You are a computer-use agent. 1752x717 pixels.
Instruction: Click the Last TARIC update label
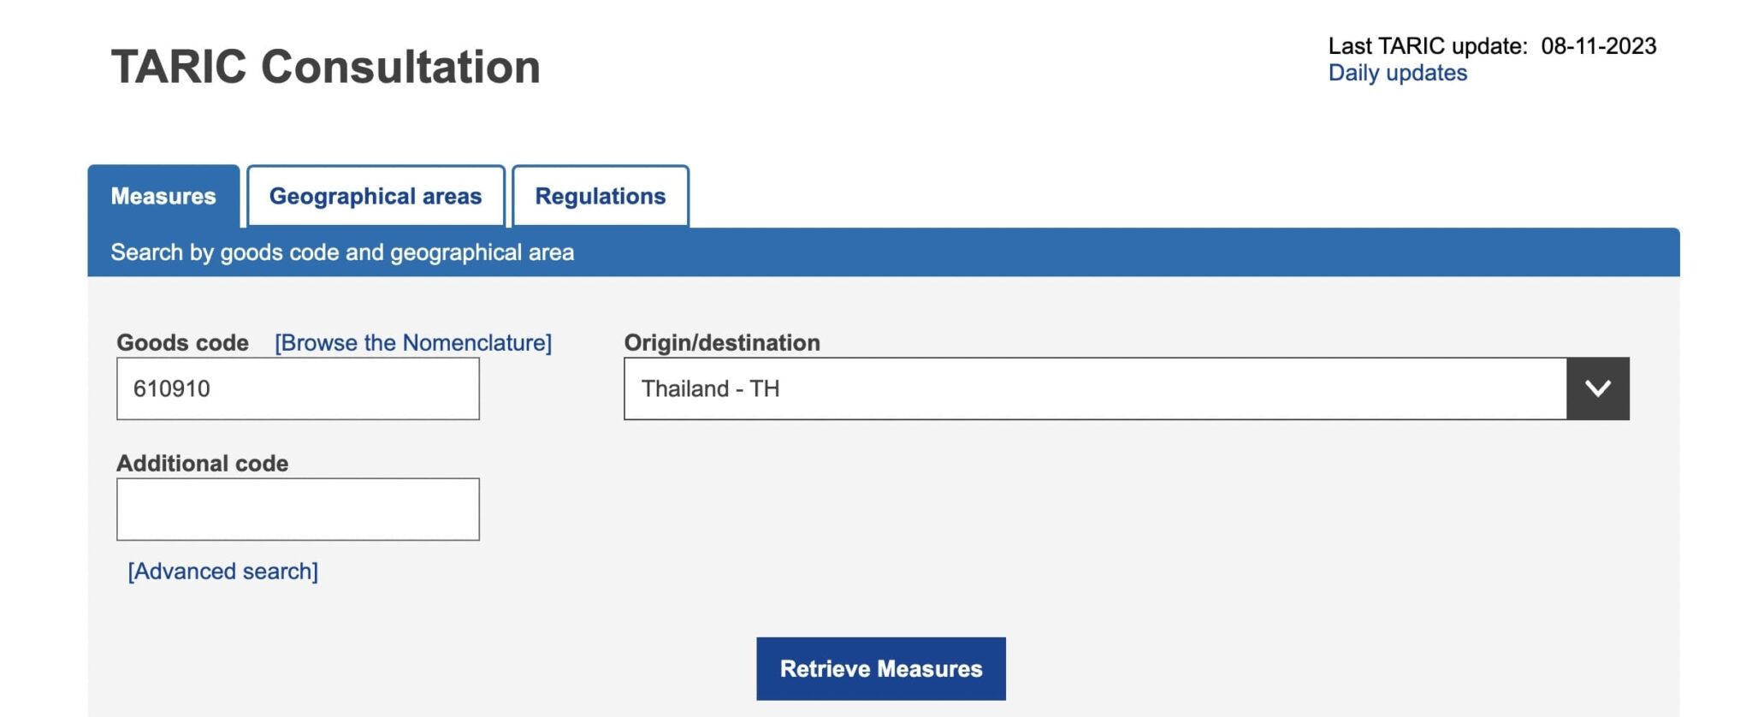point(1427,45)
